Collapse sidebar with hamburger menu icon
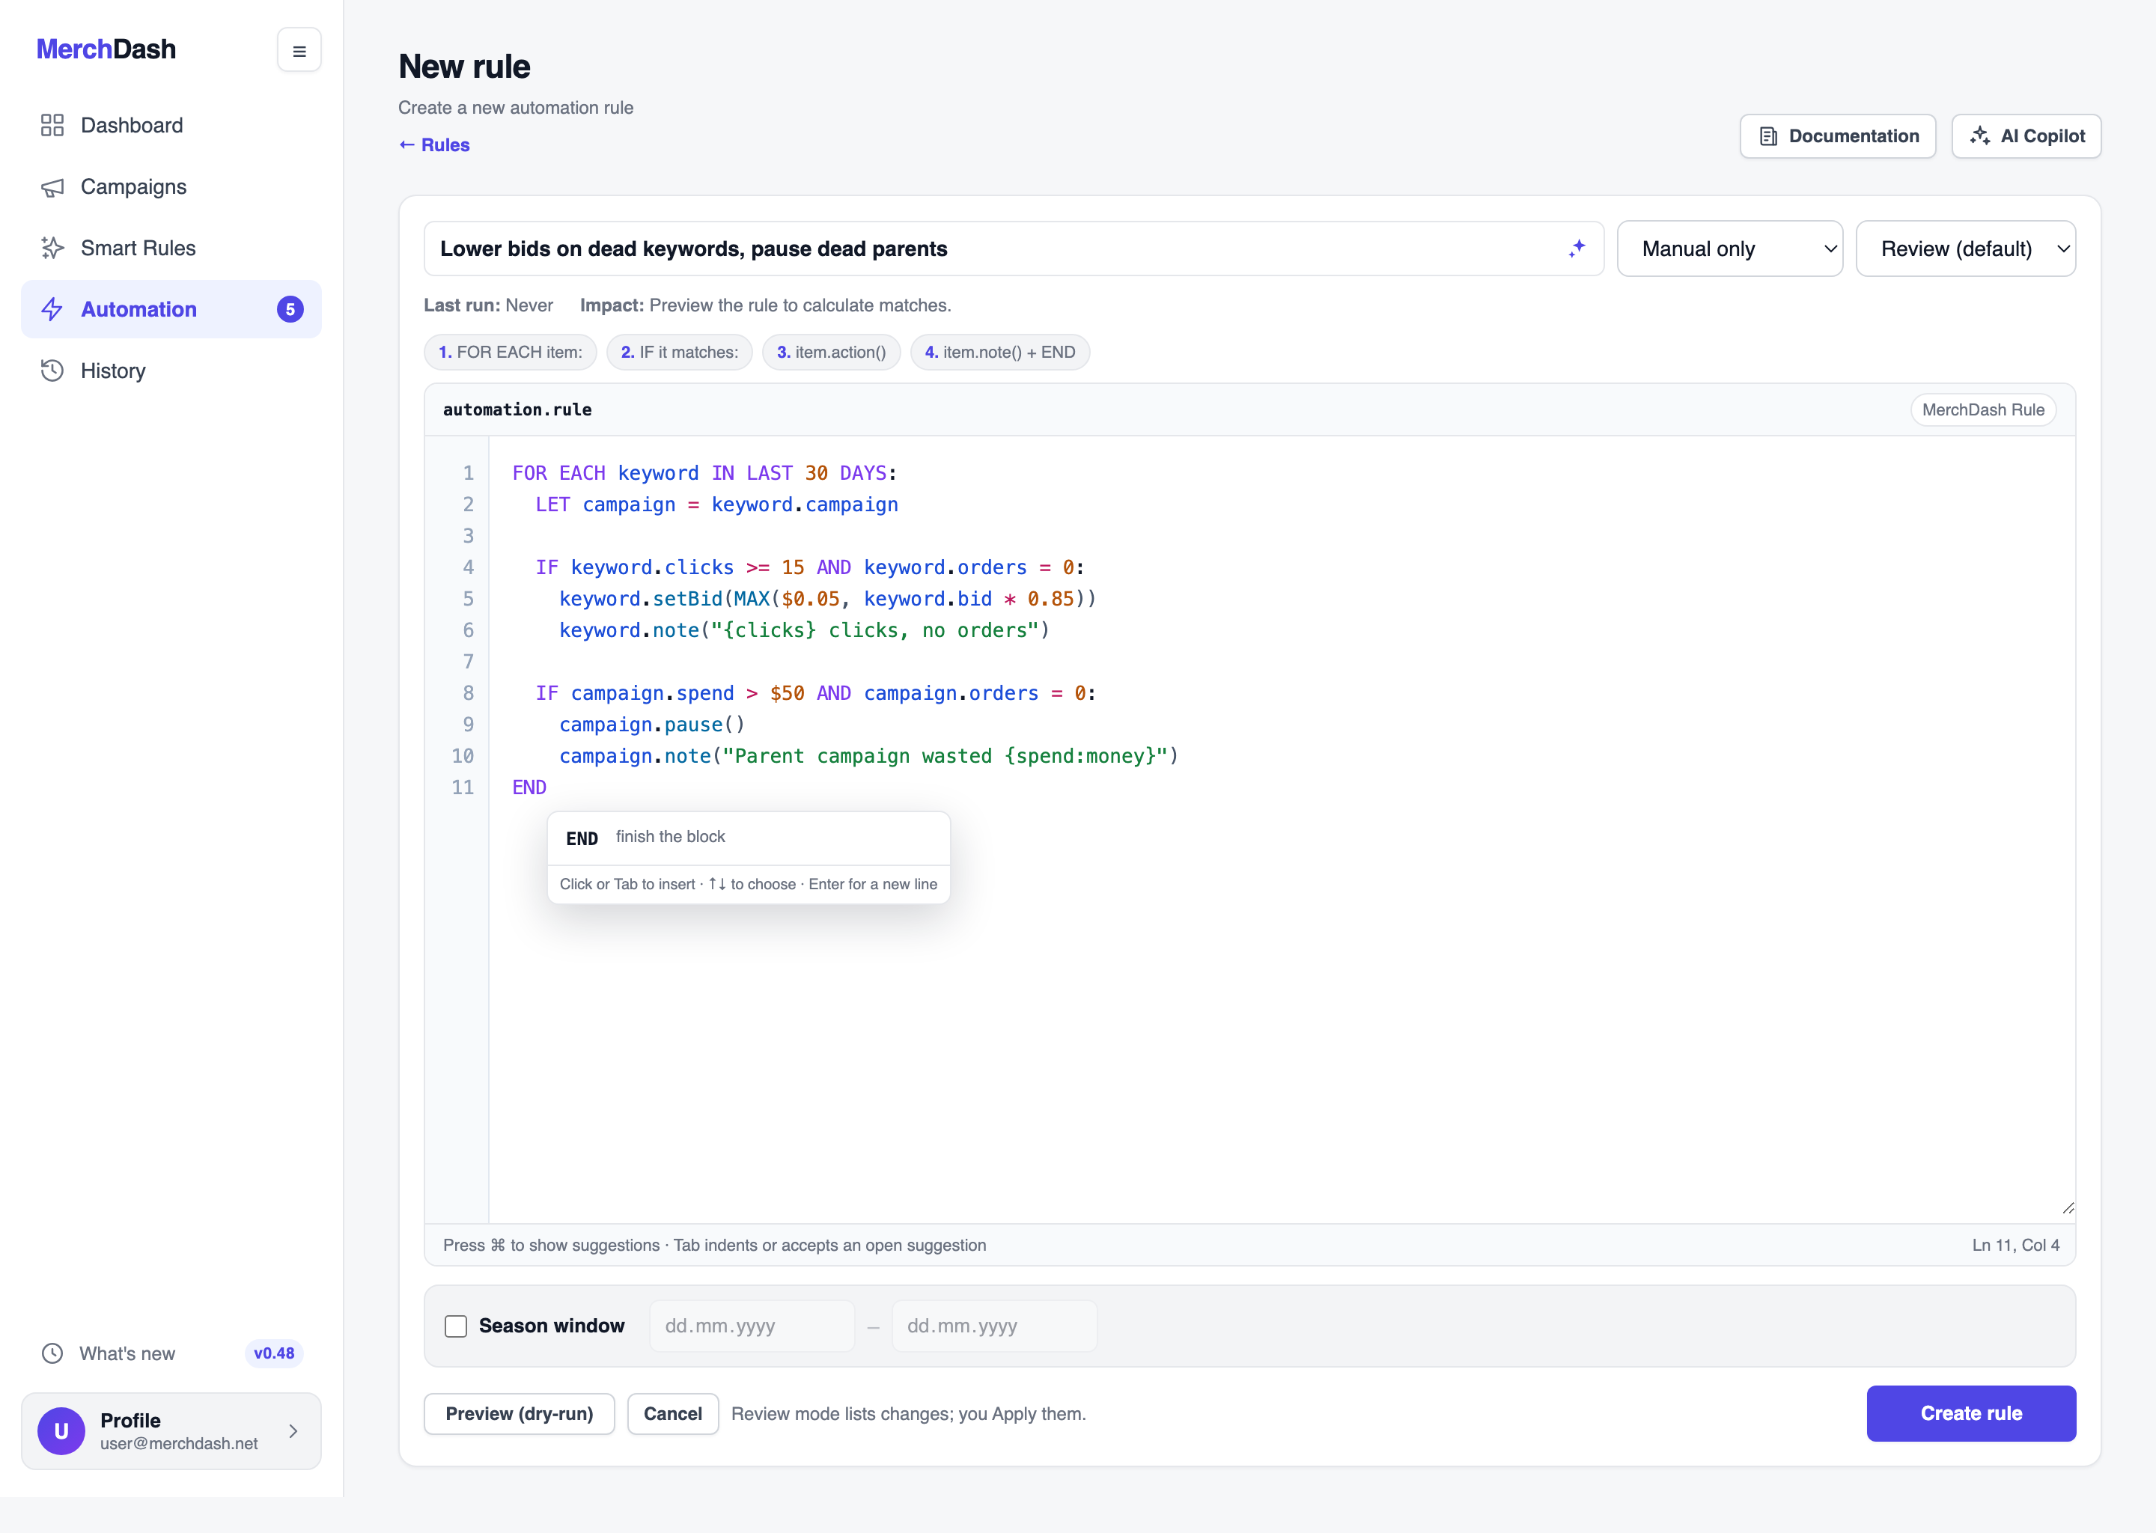 299,51
